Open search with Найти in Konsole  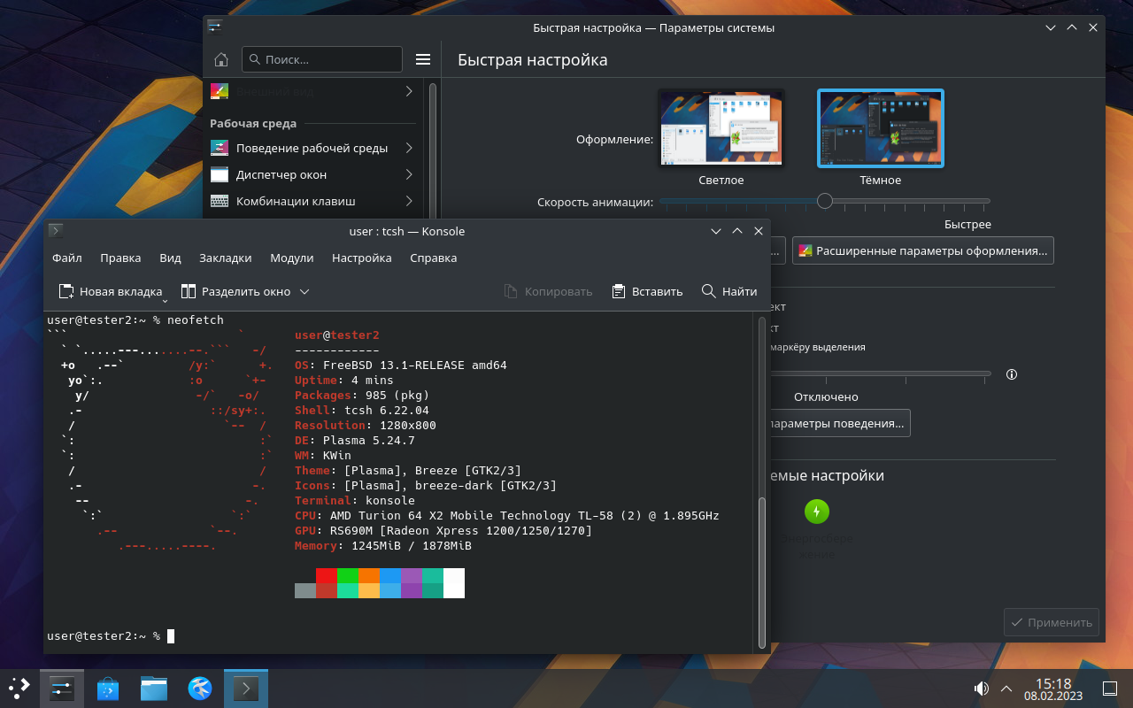pyautogui.click(x=729, y=291)
